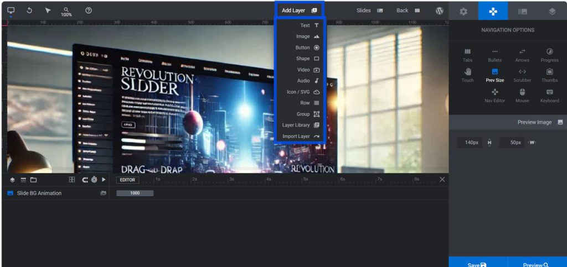Viewport: 567px width, 267px height.
Task: Open the Keyboard navigation option
Action: pos(549,95)
